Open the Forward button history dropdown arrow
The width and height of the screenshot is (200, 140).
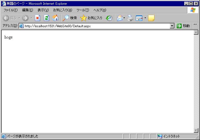tap(32, 18)
